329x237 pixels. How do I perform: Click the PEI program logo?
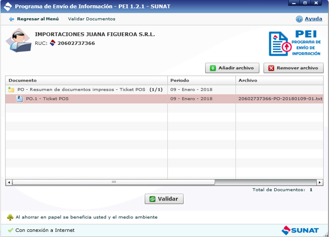pyautogui.click(x=295, y=44)
